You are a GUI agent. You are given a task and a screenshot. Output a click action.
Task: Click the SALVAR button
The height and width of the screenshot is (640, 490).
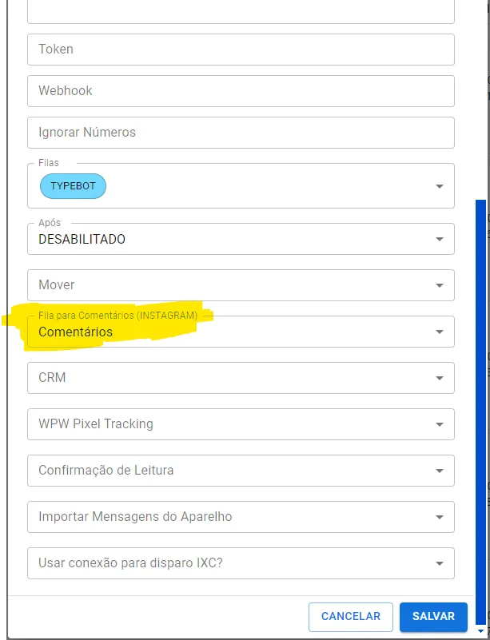pyautogui.click(x=433, y=617)
